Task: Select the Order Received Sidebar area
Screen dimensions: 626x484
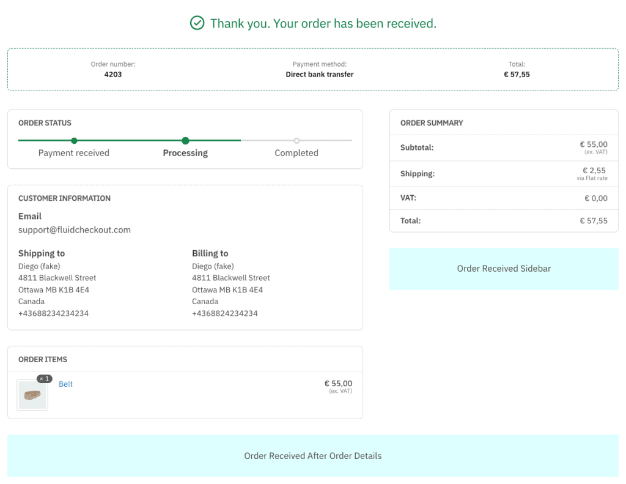Action: click(x=504, y=268)
